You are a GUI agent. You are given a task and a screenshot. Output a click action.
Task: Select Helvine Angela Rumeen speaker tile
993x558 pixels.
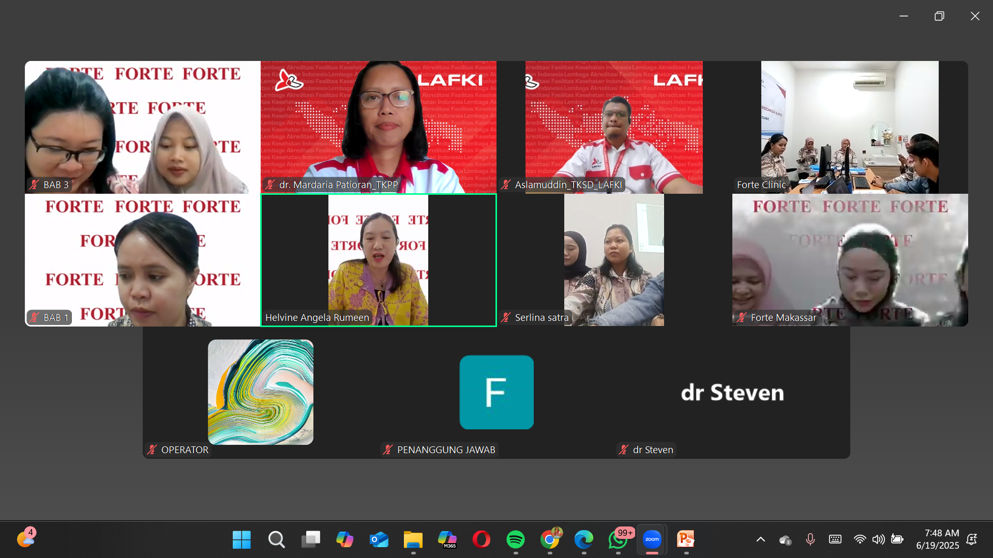379,260
